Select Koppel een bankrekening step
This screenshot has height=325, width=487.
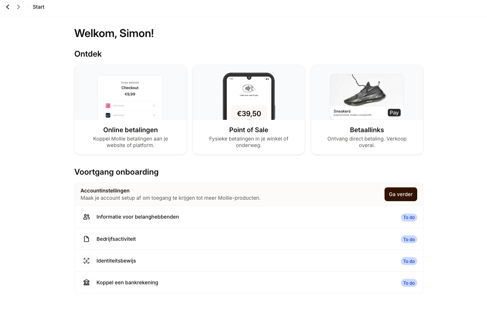[x=127, y=283]
